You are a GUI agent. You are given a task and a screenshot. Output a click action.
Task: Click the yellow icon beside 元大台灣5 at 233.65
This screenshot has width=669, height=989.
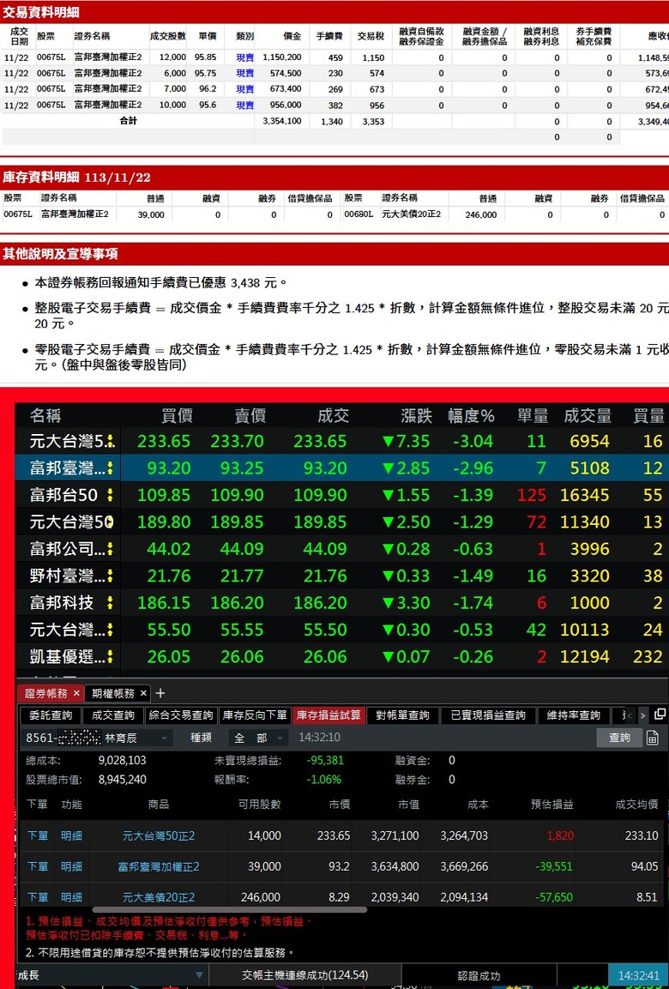111,441
